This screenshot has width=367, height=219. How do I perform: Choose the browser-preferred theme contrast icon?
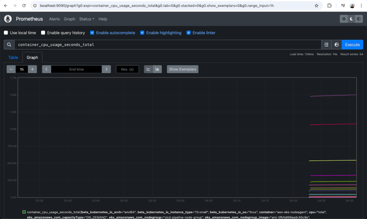coord(359,19)
